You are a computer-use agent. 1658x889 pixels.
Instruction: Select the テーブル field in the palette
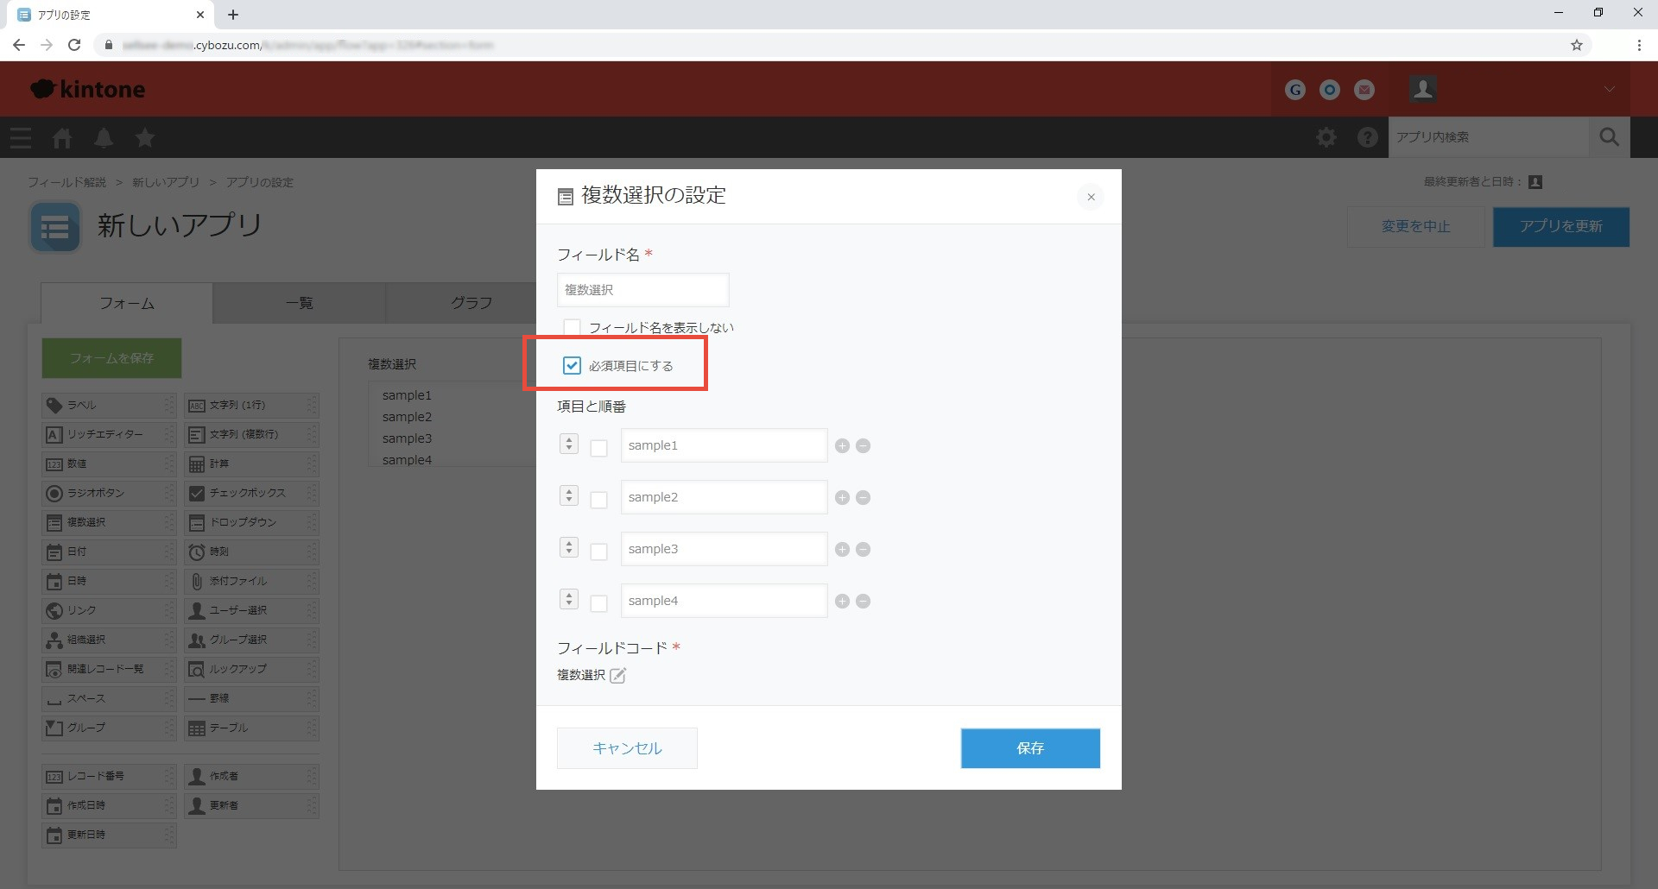pyautogui.click(x=251, y=728)
